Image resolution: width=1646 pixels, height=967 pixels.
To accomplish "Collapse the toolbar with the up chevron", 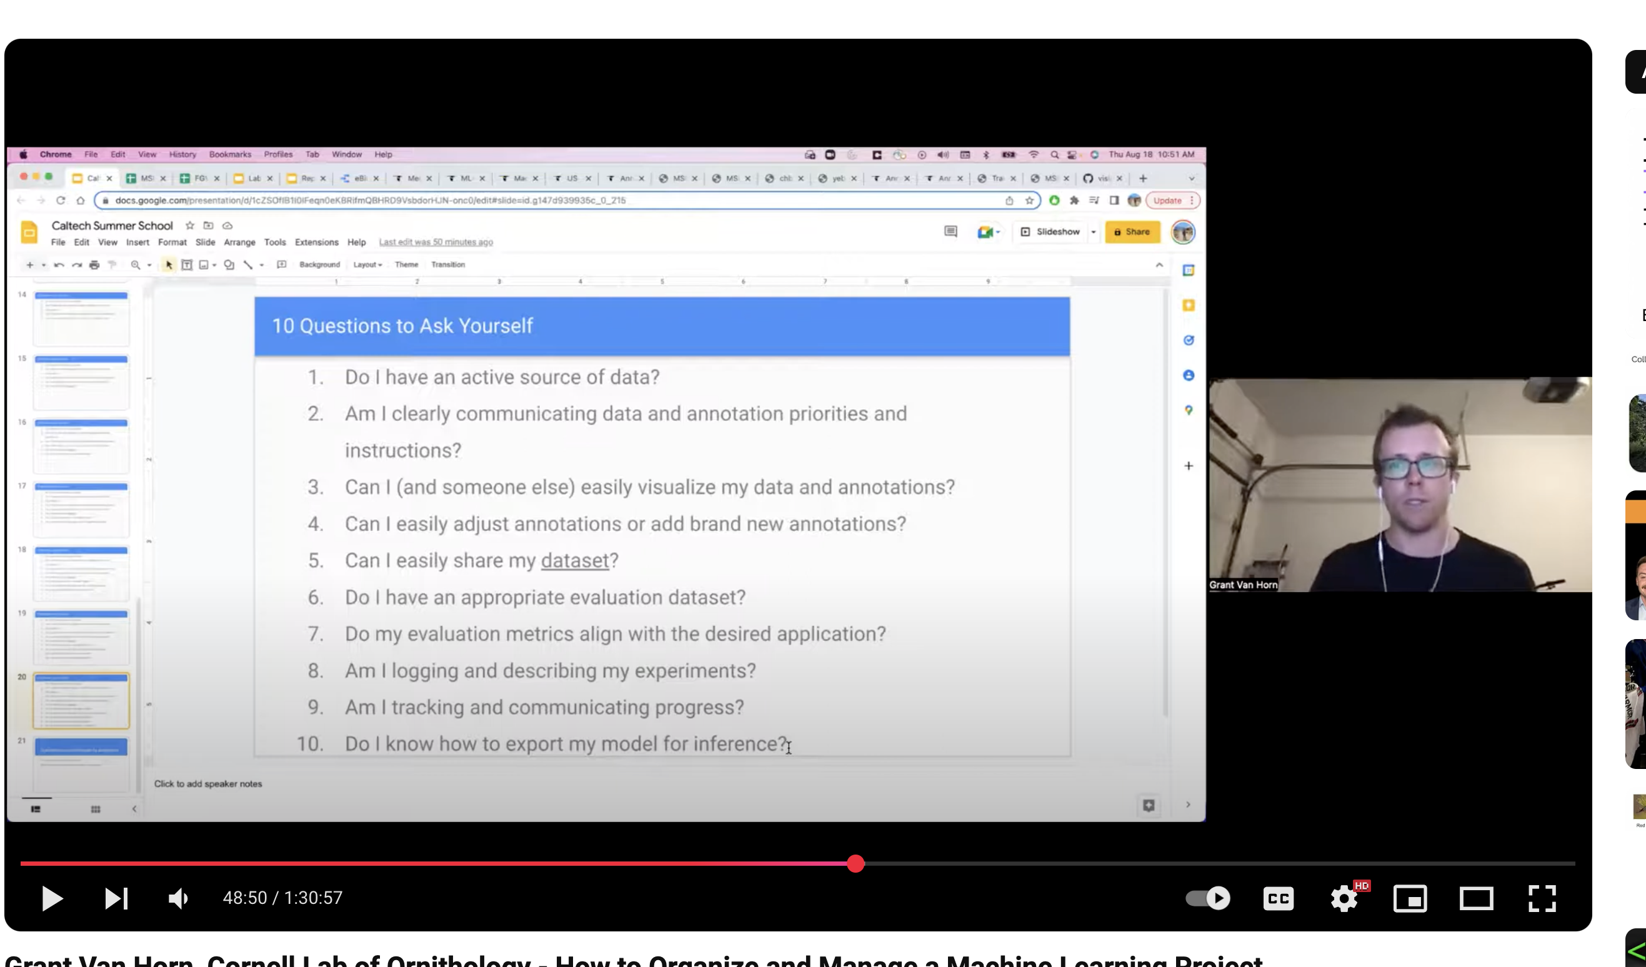I will (1159, 264).
